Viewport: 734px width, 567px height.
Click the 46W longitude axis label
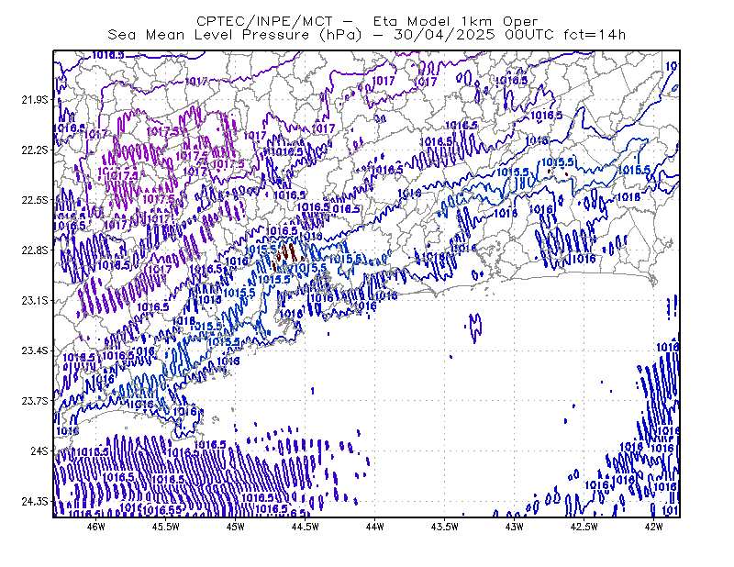[96, 527]
